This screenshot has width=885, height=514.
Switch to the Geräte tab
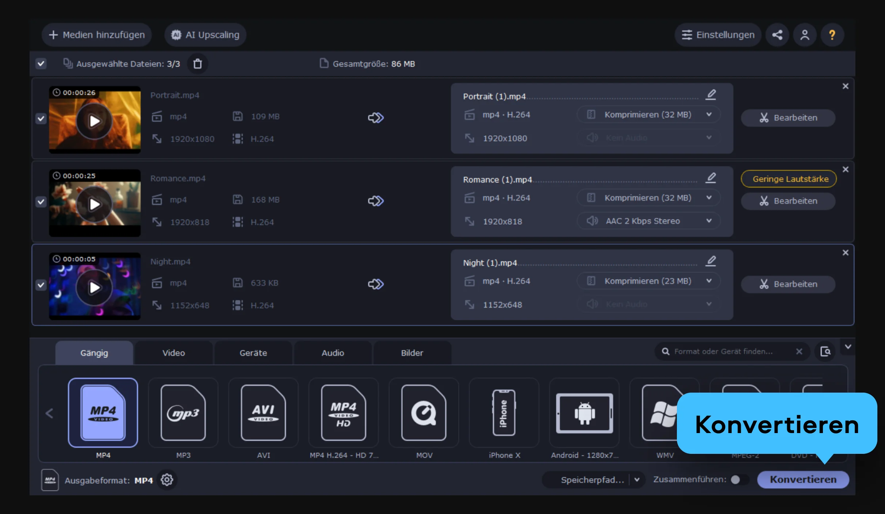(x=253, y=353)
